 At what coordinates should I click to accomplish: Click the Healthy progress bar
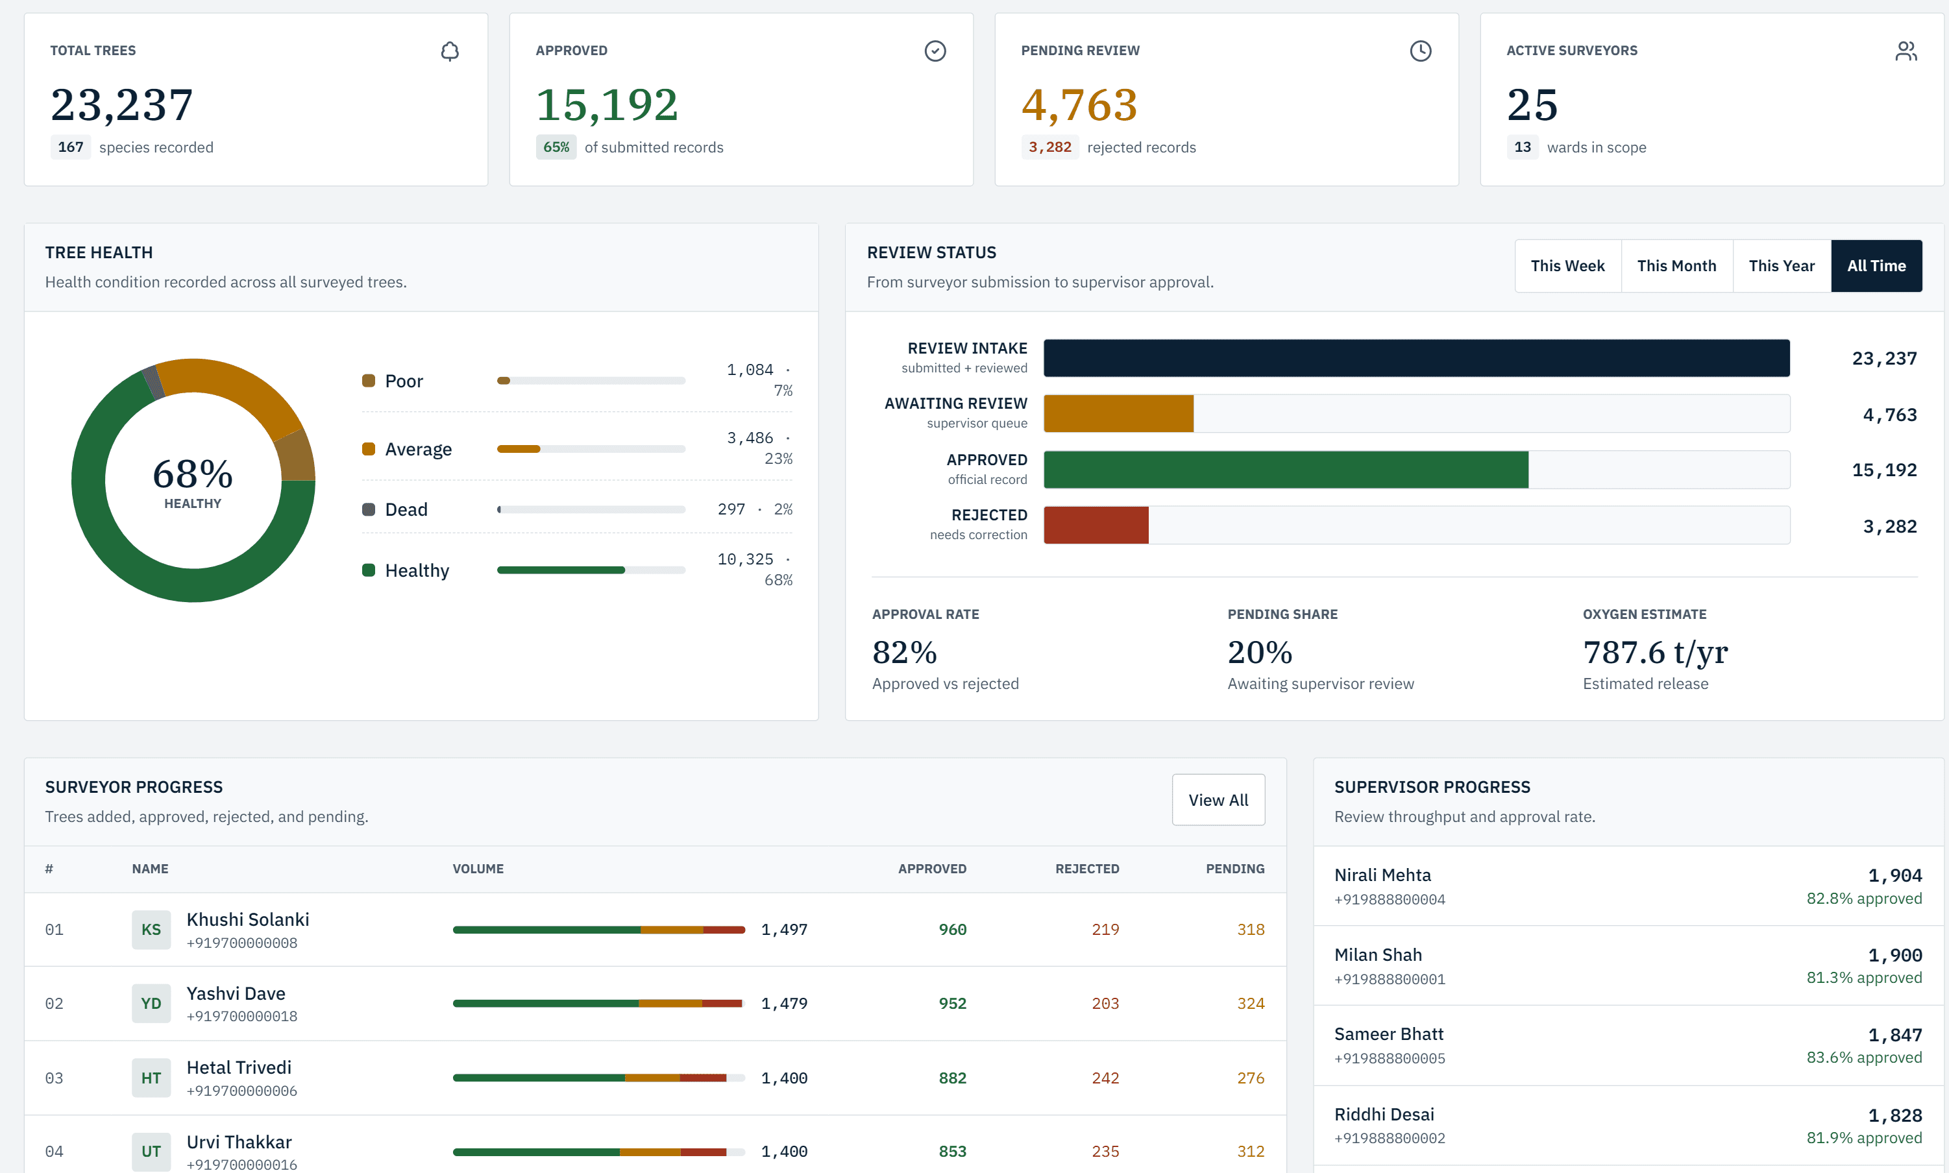click(591, 570)
